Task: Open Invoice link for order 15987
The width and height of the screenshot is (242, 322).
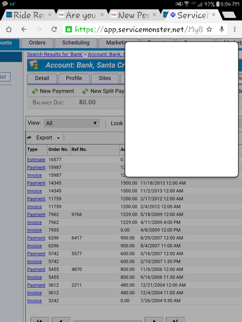Action: click(x=35, y=175)
